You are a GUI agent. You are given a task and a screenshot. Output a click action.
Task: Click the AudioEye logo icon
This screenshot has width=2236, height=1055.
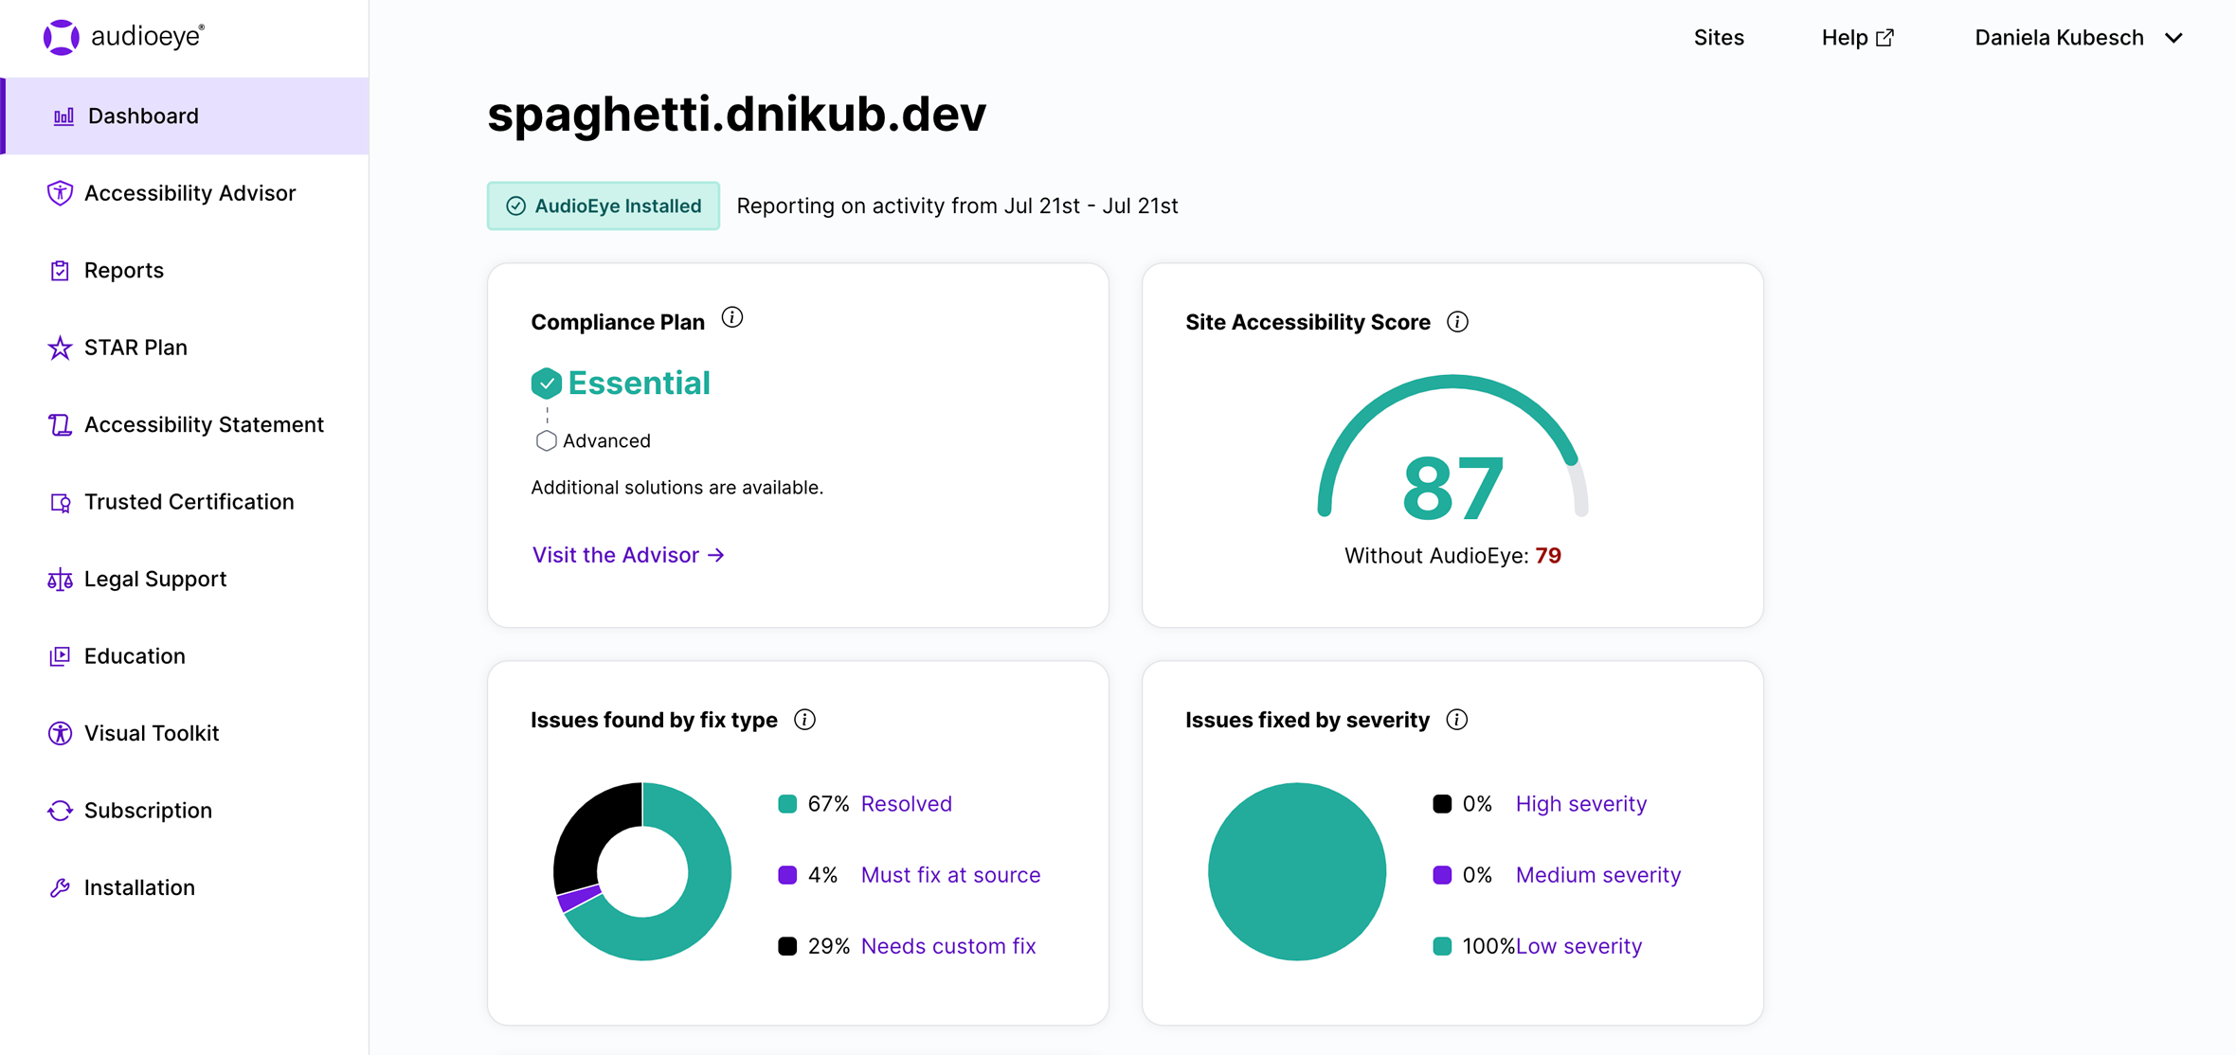[62, 37]
